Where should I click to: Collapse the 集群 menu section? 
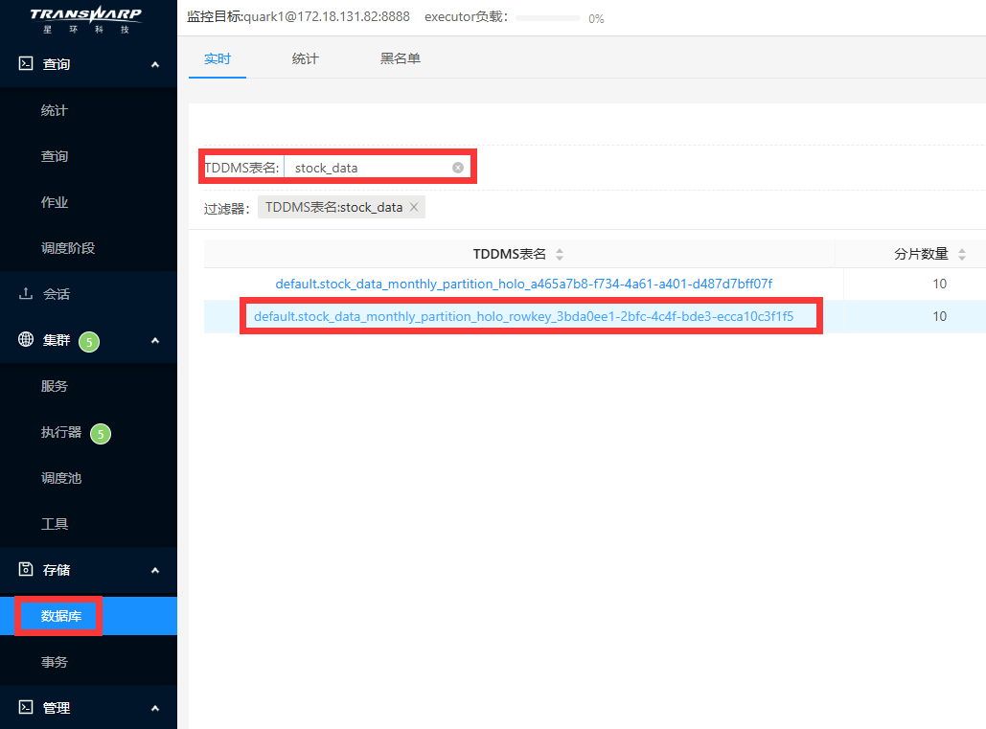pyautogui.click(x=155, y=340)
